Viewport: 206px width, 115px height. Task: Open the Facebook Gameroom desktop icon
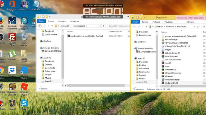(12, 23)
